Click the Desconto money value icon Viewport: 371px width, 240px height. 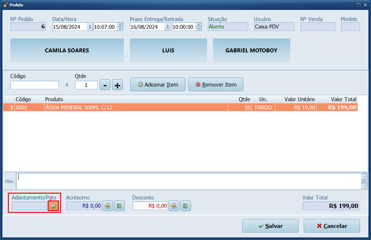174,206
